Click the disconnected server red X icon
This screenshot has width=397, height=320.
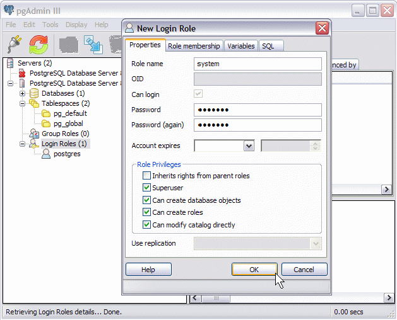tap(22, 73)
